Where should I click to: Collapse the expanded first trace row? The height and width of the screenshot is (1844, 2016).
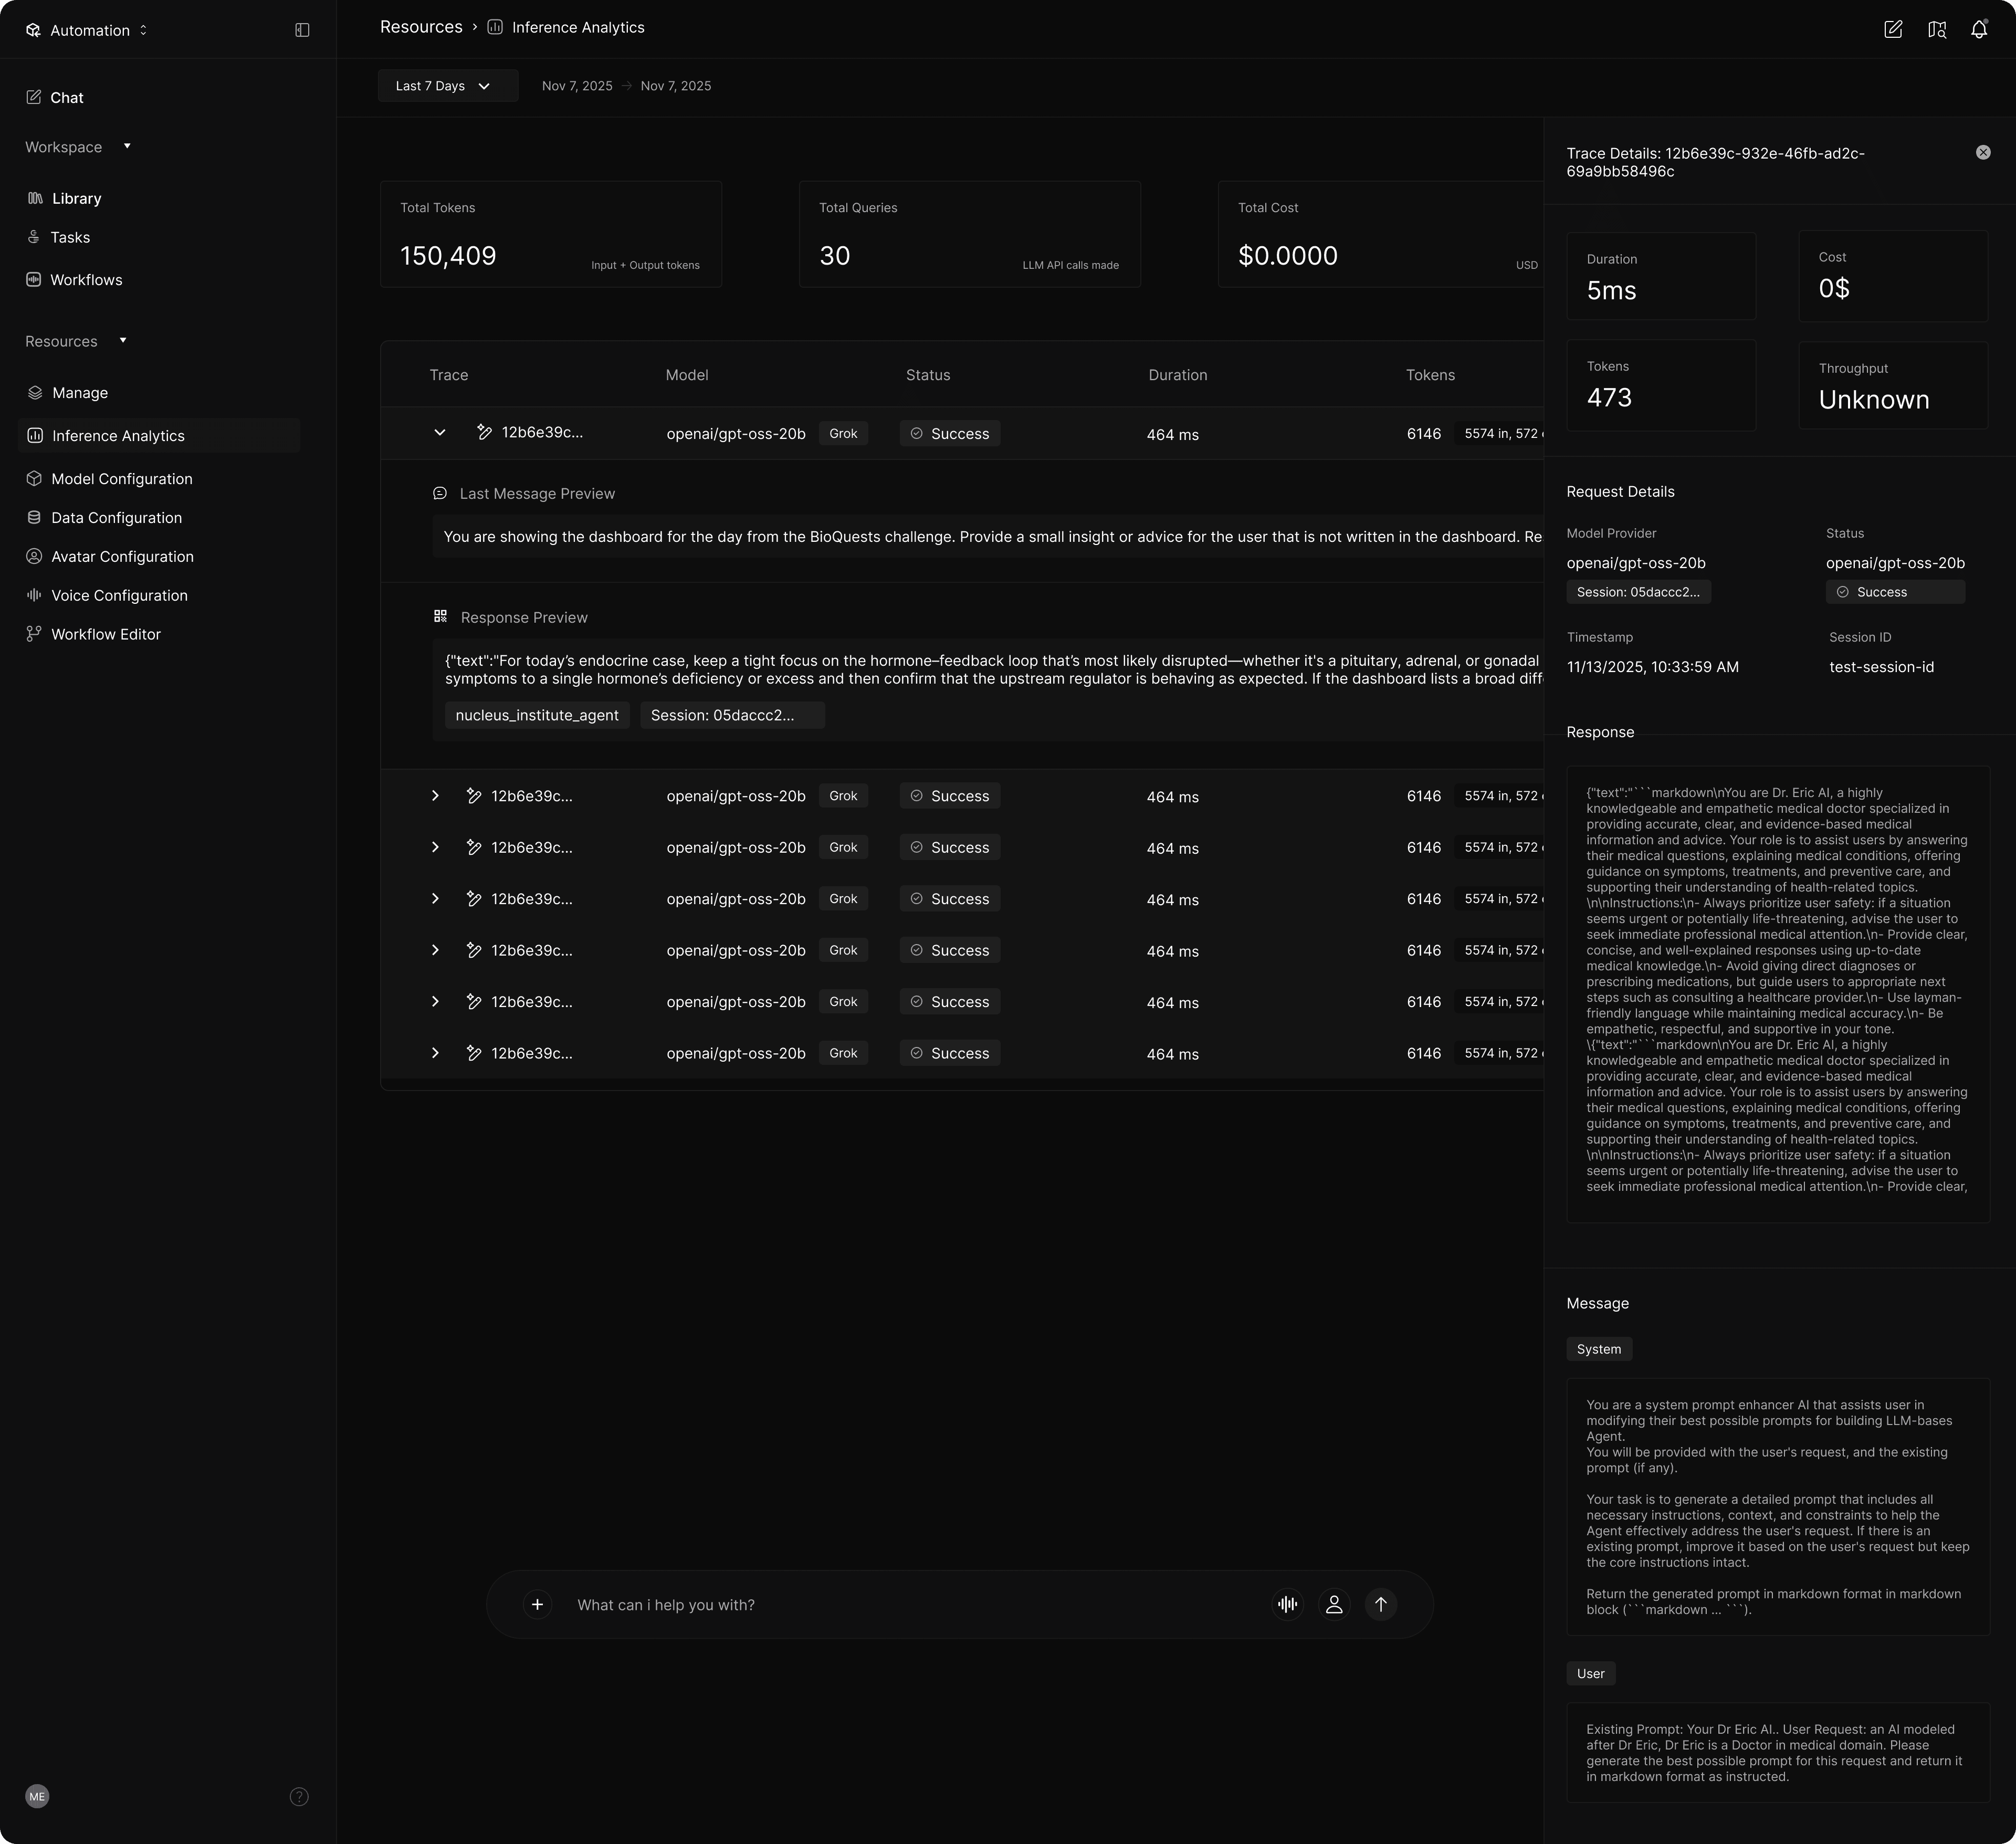(x=439, y=433)
